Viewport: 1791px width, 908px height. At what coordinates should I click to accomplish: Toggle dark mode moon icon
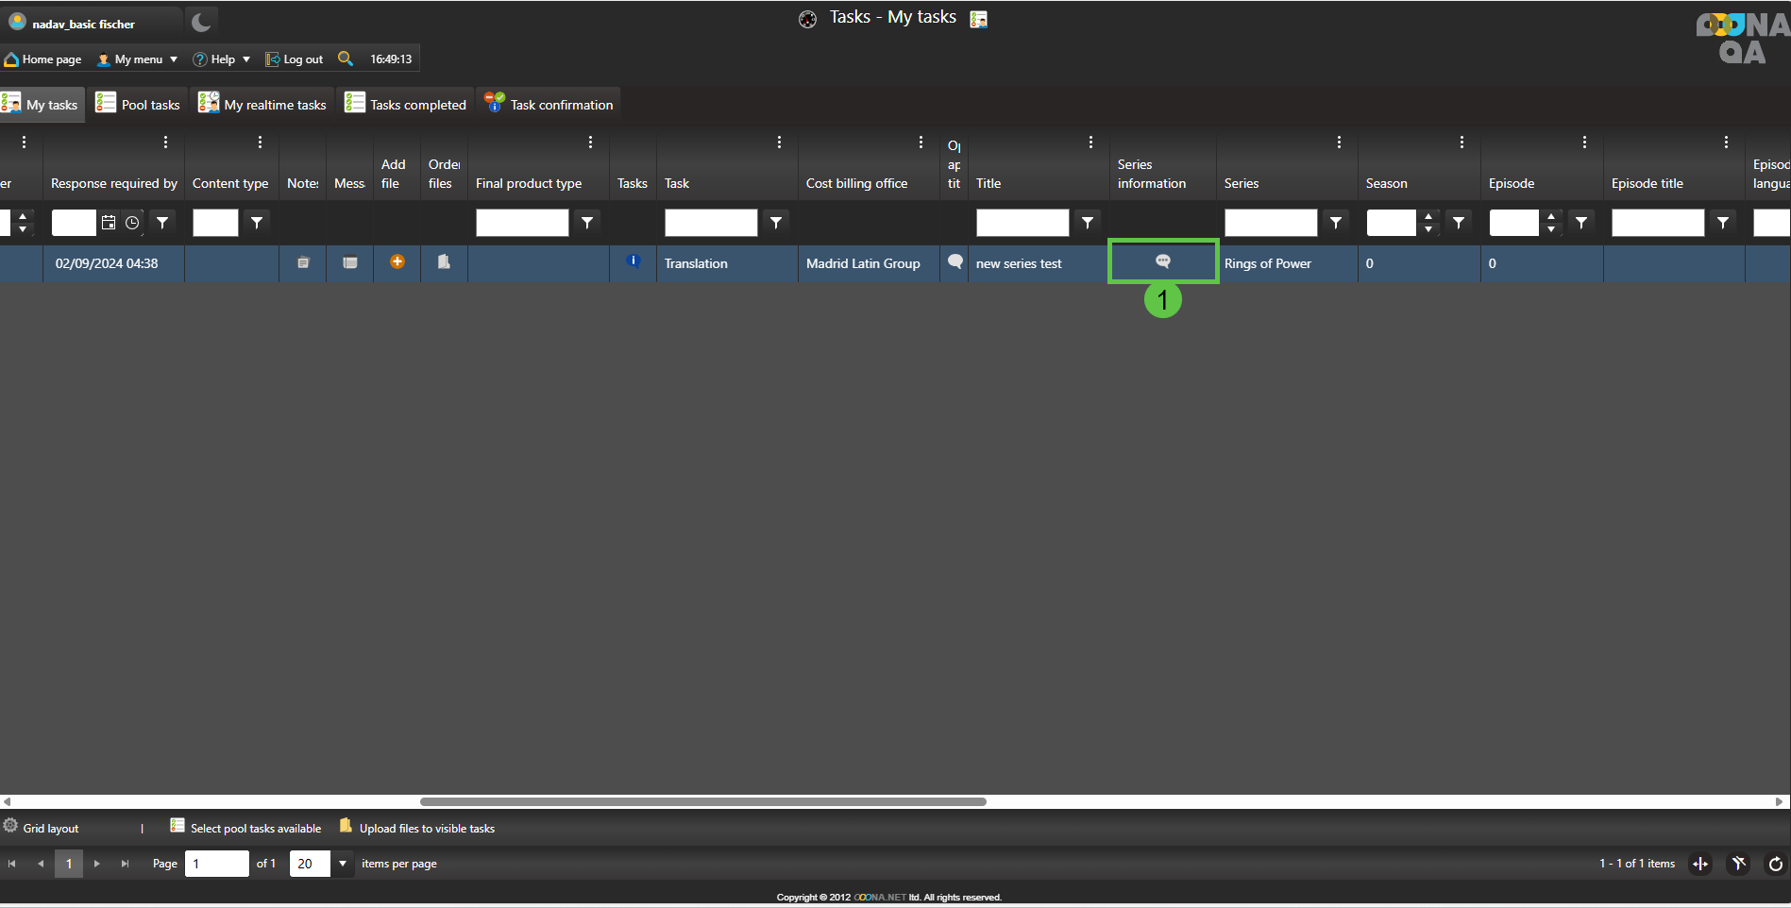point(201,22)
